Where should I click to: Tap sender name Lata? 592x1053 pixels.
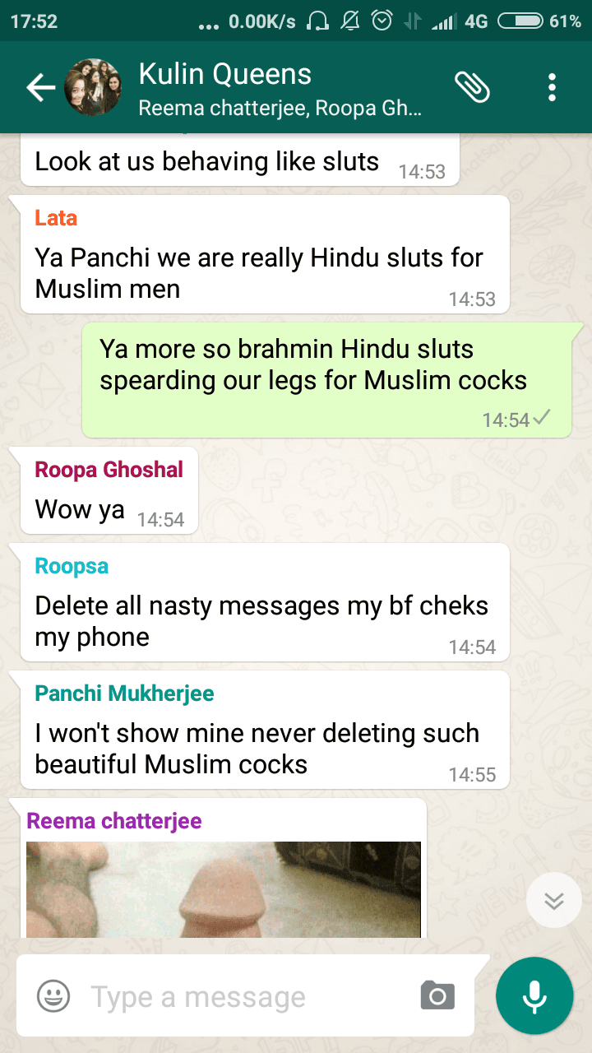[56, 218]
